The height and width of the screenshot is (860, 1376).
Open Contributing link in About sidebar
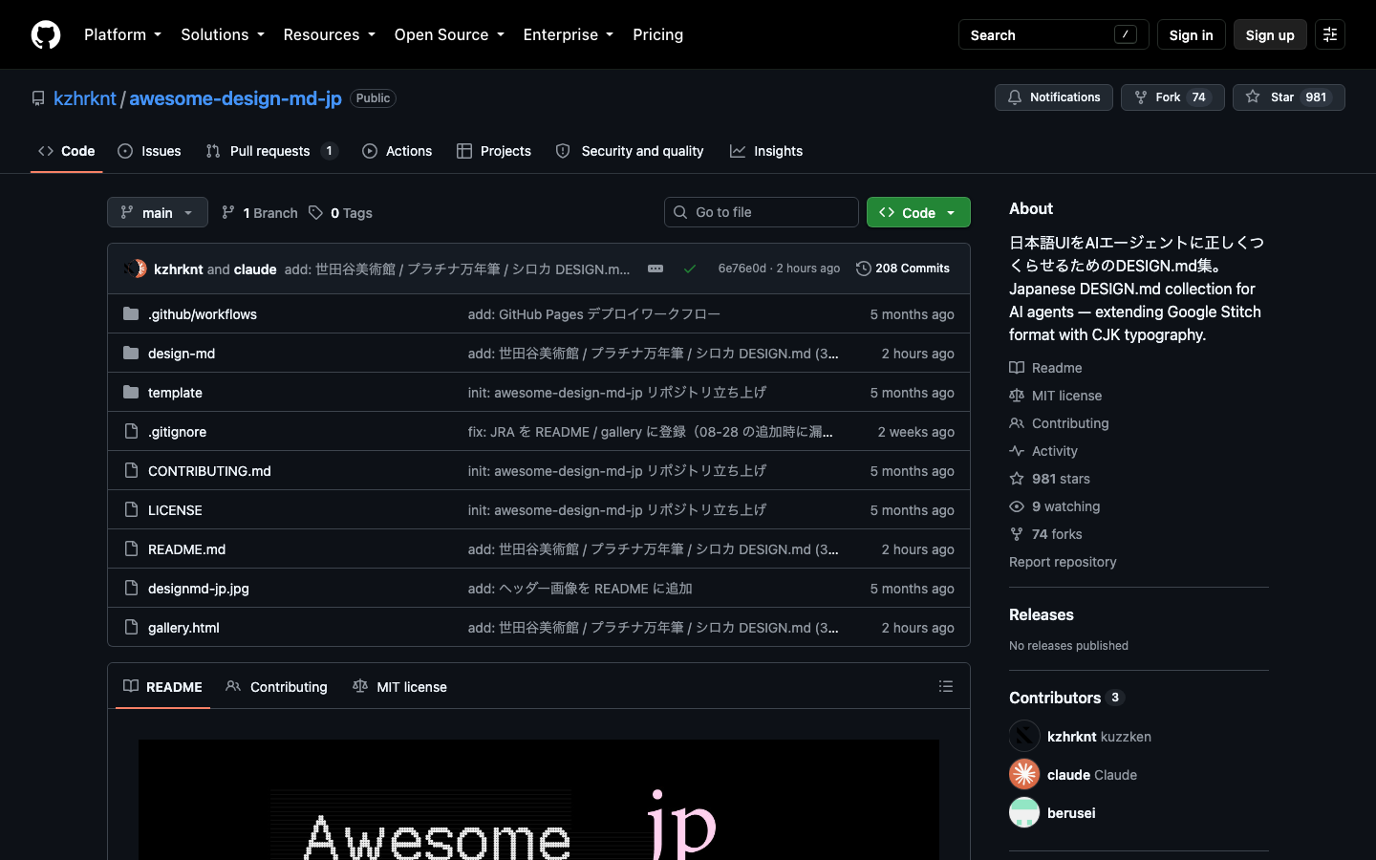click(x=1059, y=423)
